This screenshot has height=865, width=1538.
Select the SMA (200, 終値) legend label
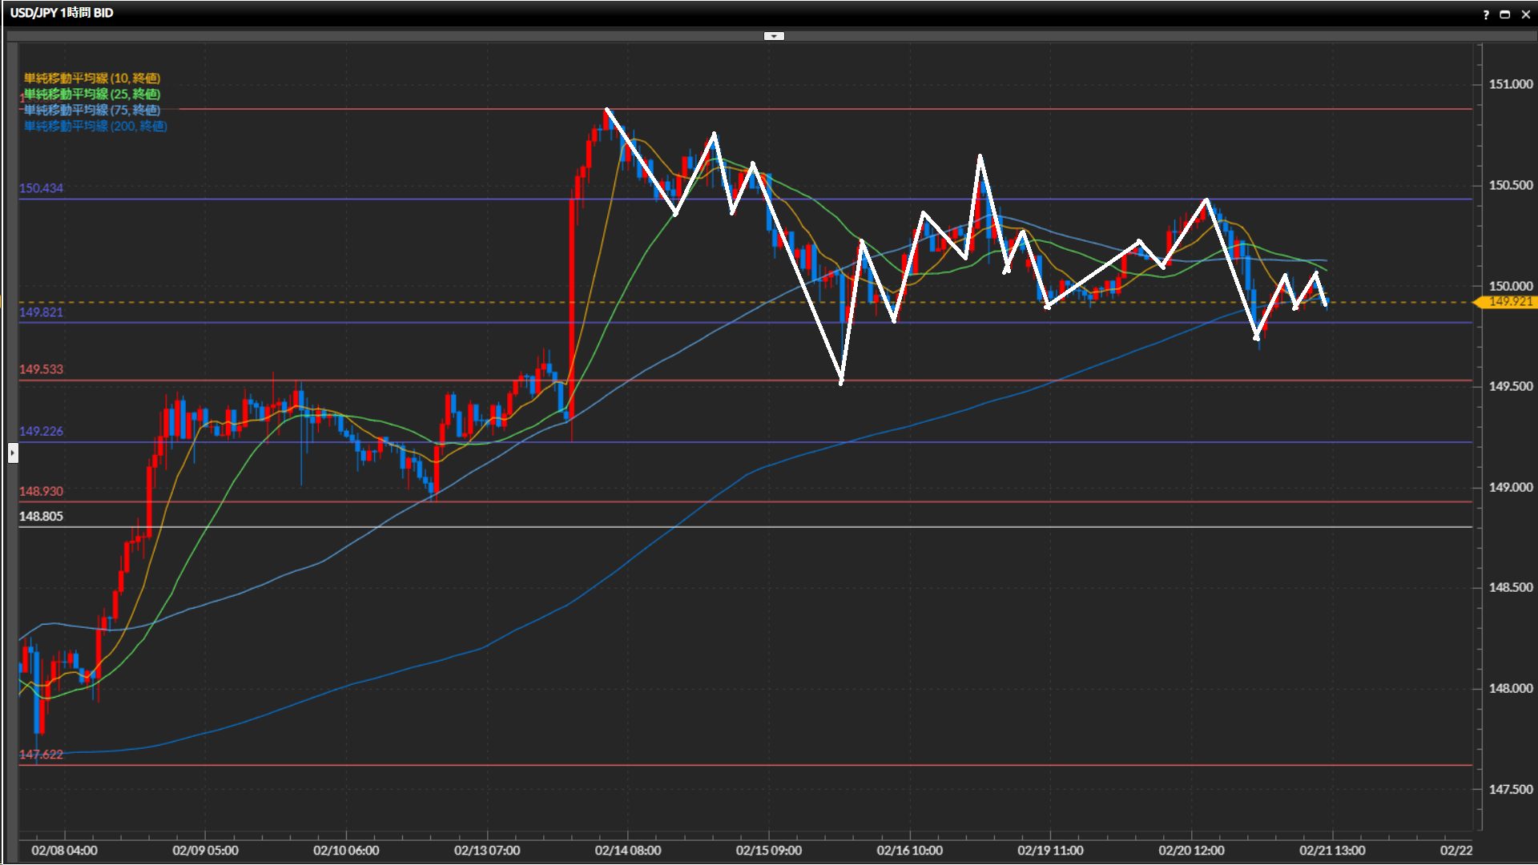[x=95, y=126]
